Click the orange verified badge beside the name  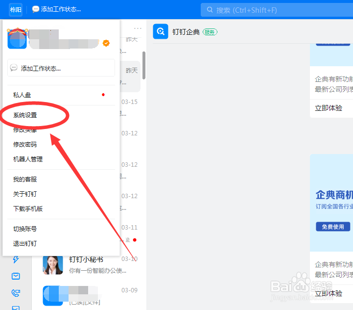pos(106,43)
